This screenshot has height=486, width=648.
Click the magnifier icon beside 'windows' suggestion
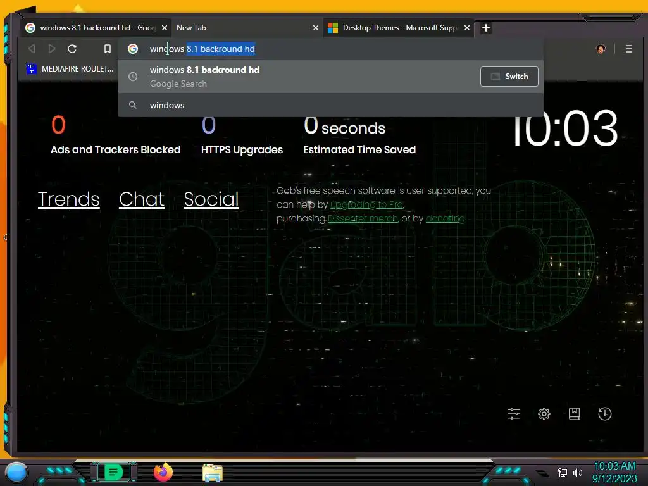[133, 105]
